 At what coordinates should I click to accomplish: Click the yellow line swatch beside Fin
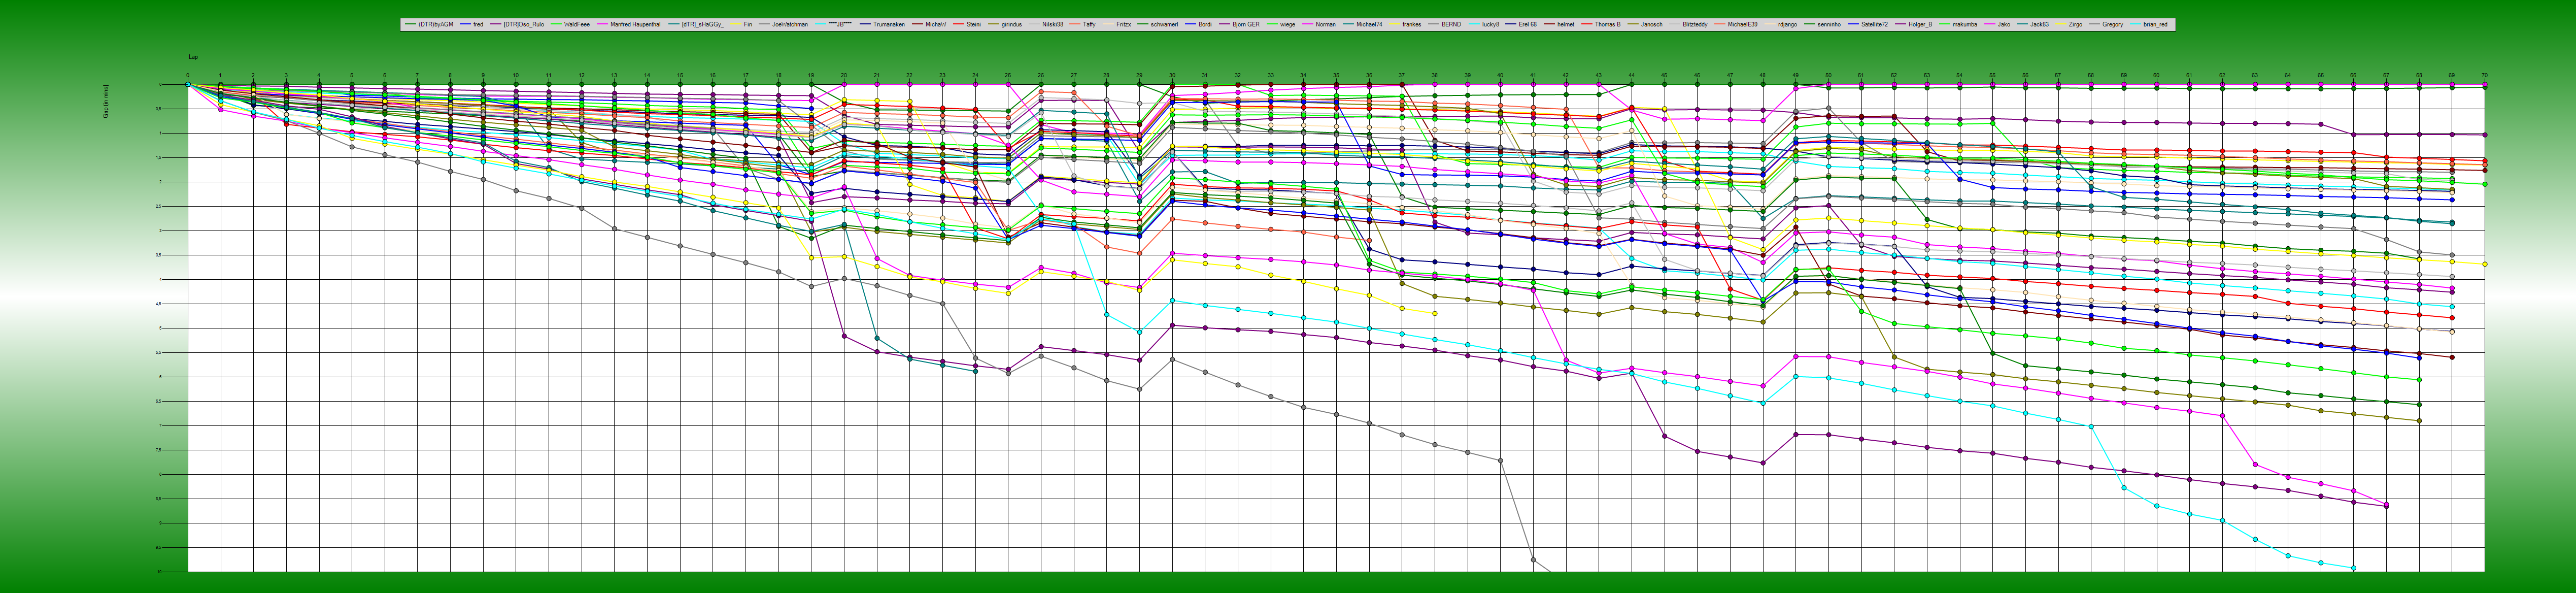pos(736,24)
